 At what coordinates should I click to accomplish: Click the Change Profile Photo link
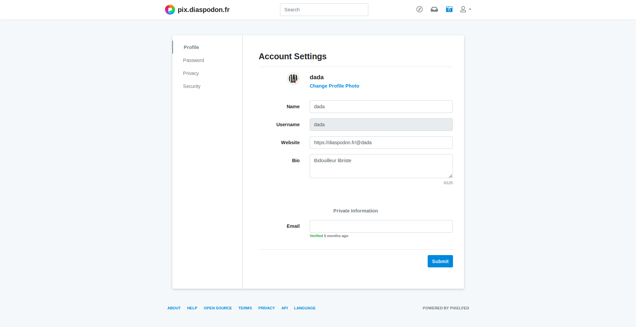pos(334,86)
